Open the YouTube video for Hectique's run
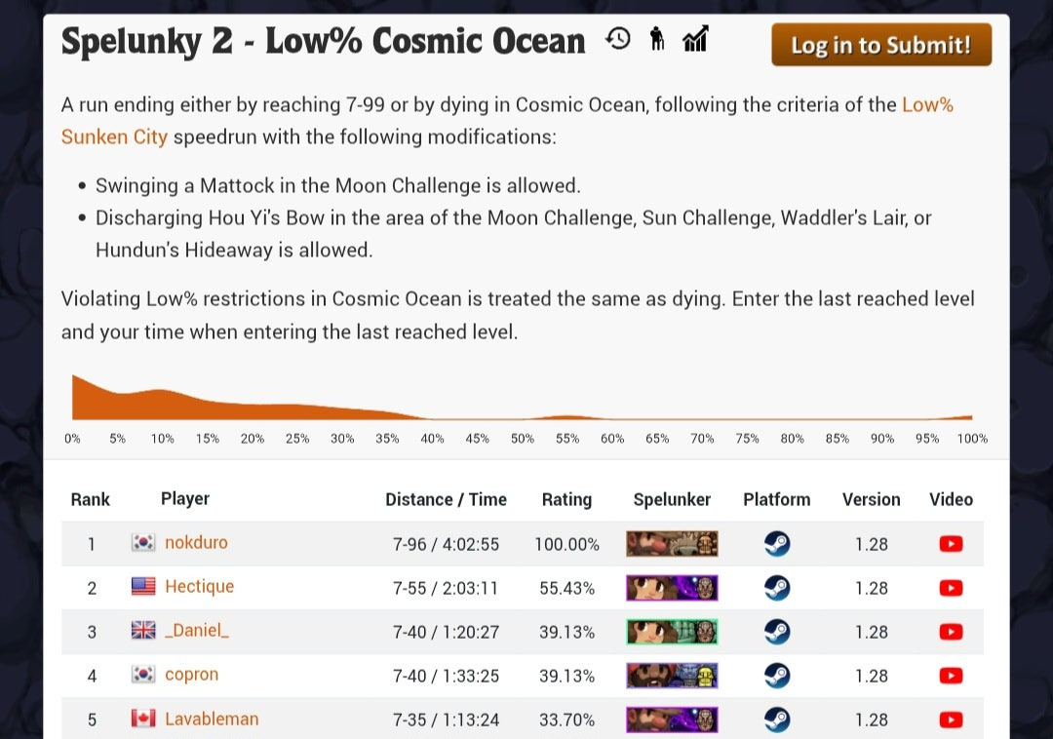Image resolution: width=1053 pixels, height=739 pixels. click(951, 588)
